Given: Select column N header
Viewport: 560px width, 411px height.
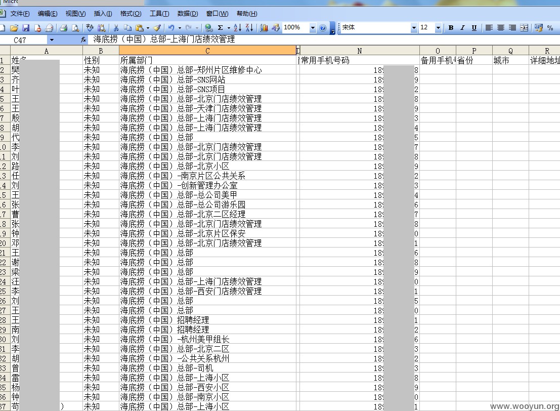Looking at the screenshot, I should point(359,51).
